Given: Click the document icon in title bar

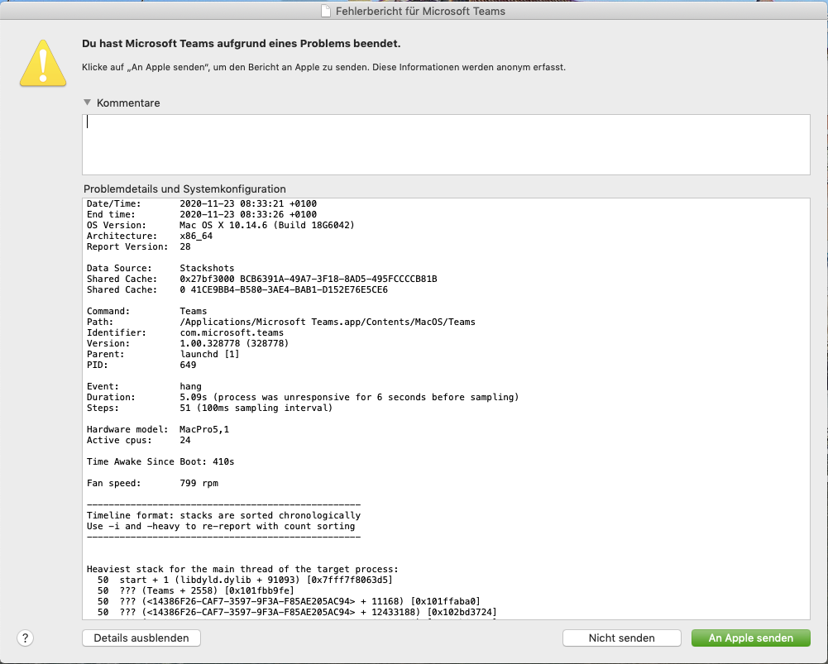Looking at the screenshot, I should click(x=327, y=11).
